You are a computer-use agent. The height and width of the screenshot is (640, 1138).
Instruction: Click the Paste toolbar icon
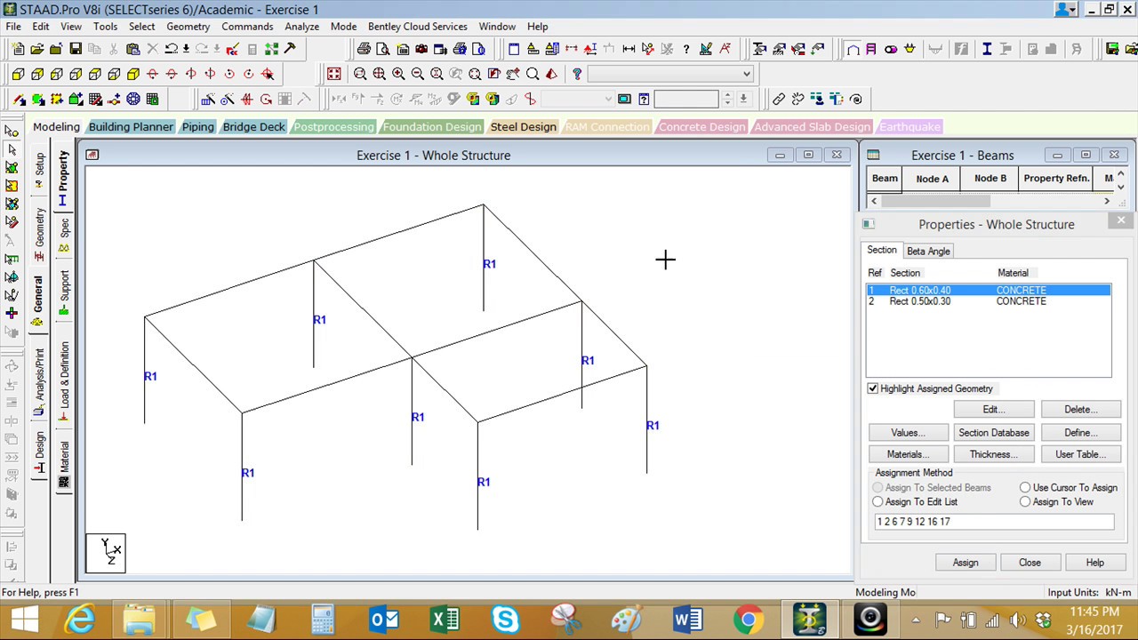point(133,49)
